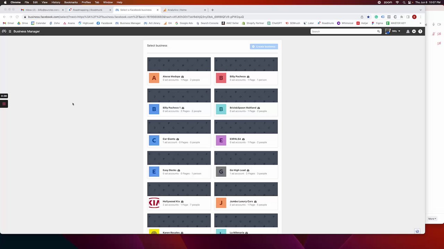Click the Easy Decks avatar icon
This screenshot has height=249, width=444.
click(154, 172)
